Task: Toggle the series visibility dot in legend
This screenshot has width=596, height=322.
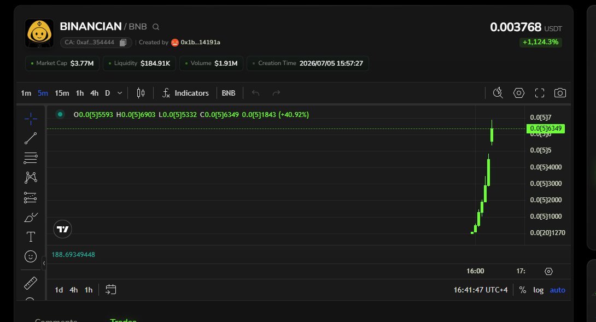Action: (x=60, y=114)
